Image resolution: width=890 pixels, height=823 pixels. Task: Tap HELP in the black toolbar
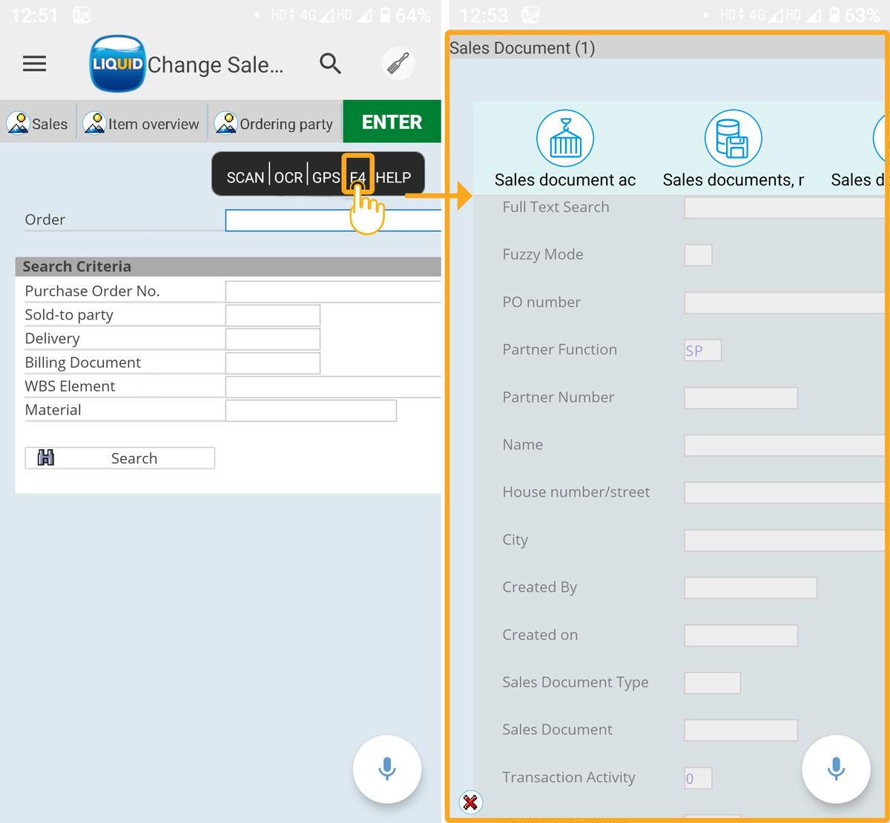click(393, 177)
